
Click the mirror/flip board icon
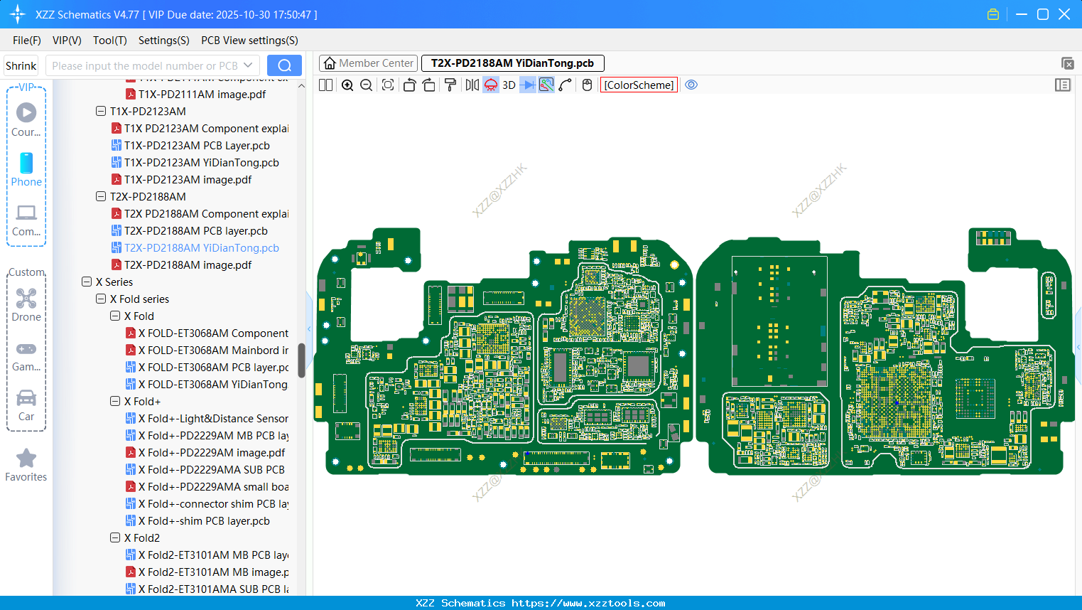click(x=473, y=85)
